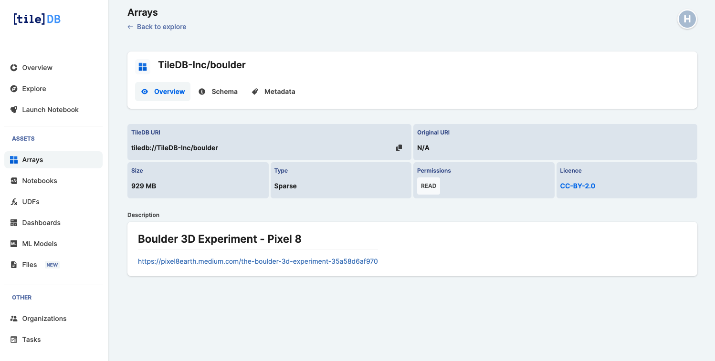Navigate to Dashboards
The image size is (715, 361).
(41, 223)
